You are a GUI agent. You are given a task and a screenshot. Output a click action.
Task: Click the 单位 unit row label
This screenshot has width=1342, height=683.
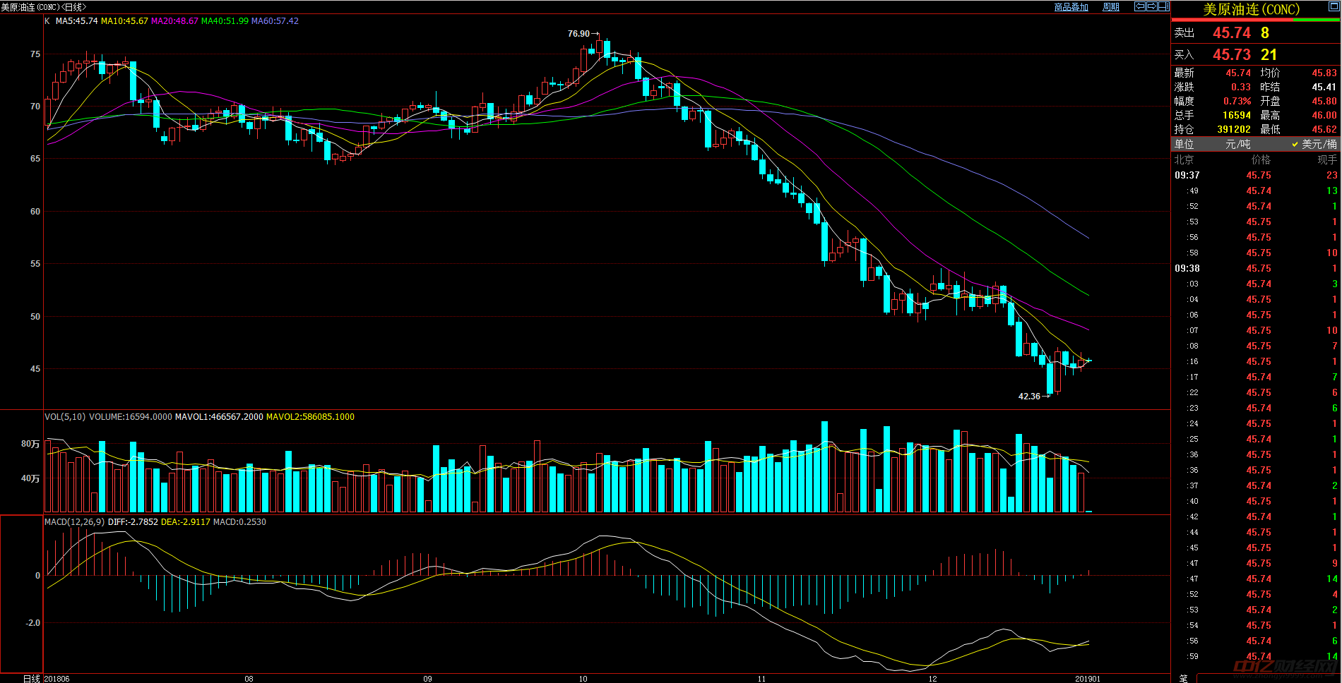click(x=1184, y=144)
